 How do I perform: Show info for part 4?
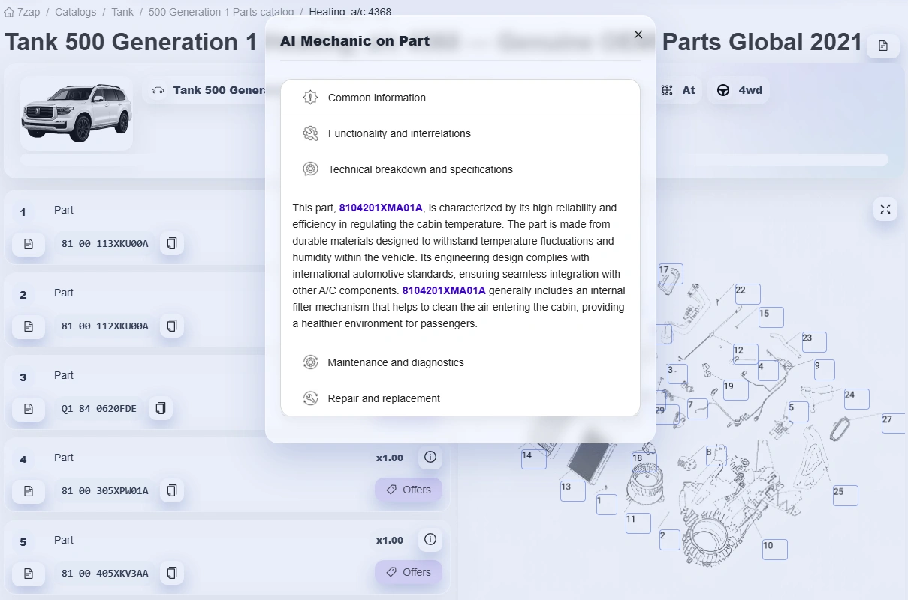[430, 457]
